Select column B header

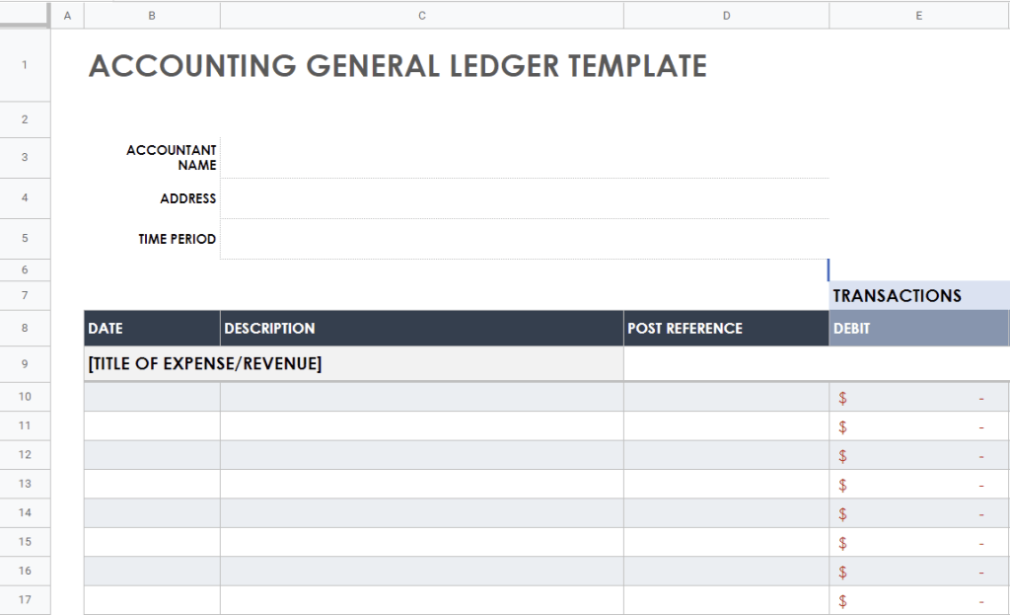152,16
